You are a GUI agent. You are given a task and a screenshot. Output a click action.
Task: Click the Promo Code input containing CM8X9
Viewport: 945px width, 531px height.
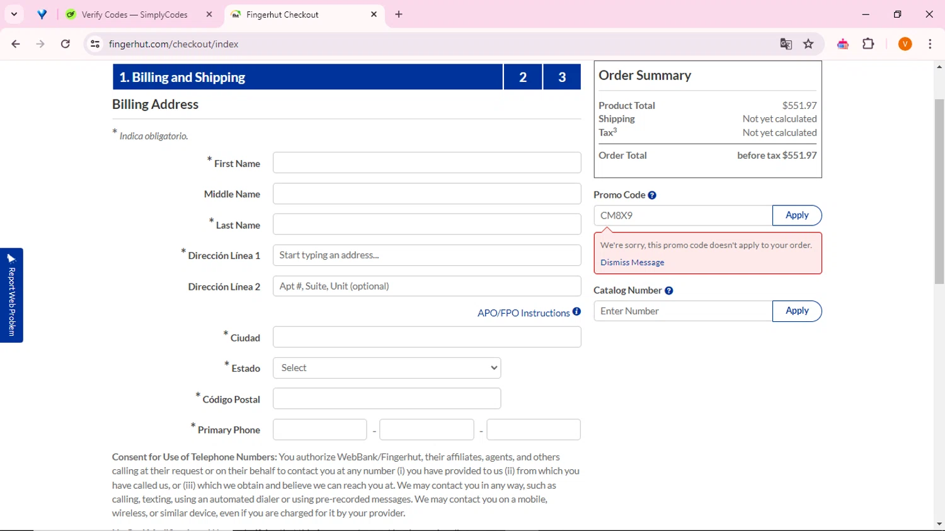[683, 215]
